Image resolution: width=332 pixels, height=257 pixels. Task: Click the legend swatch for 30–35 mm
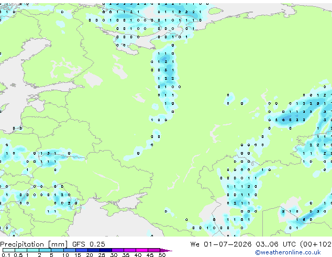(118, 250)
